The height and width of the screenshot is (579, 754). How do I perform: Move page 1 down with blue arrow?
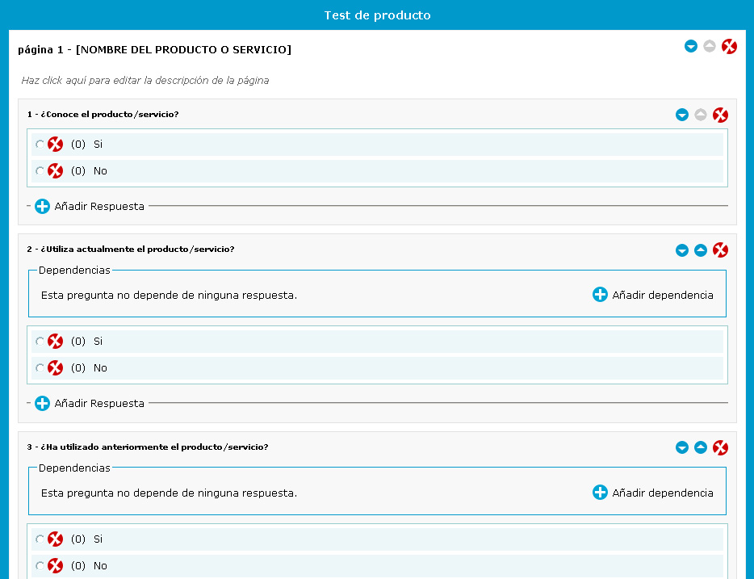691,46
